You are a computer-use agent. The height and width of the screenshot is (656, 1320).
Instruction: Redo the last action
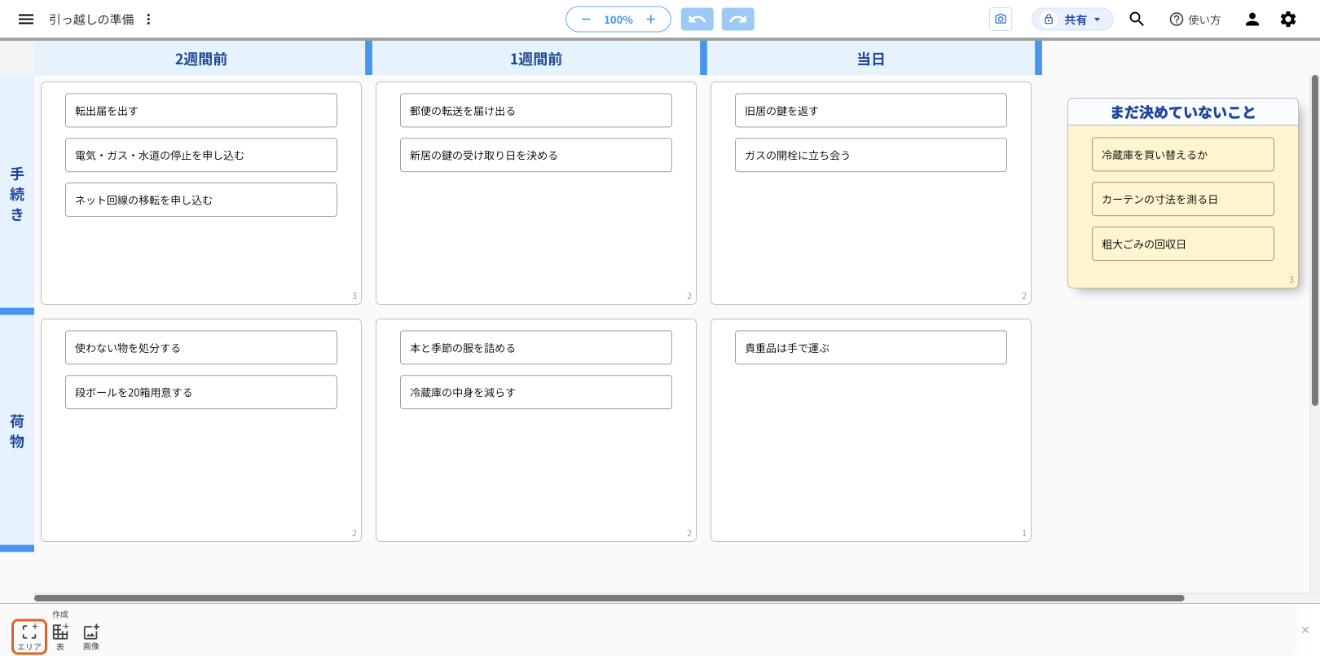point(738,20)
